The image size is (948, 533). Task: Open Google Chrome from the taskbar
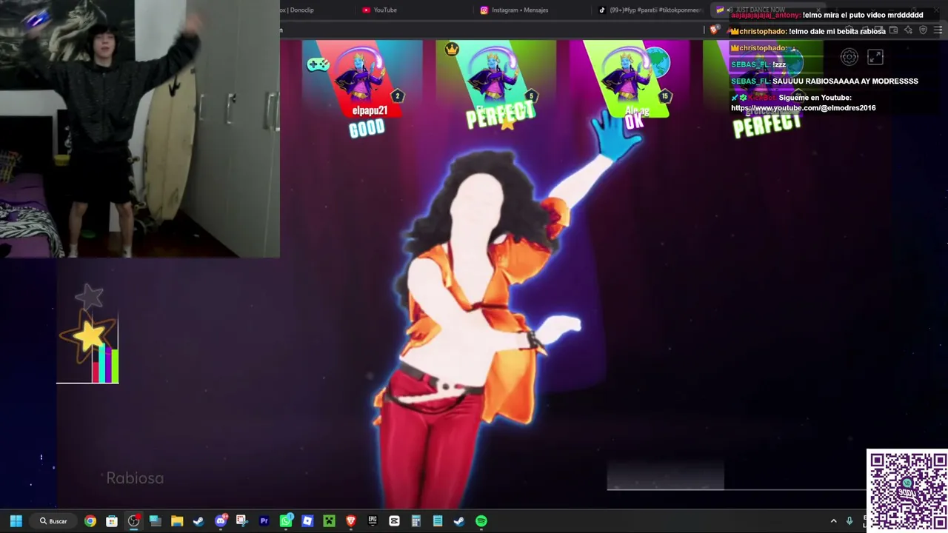90,521
